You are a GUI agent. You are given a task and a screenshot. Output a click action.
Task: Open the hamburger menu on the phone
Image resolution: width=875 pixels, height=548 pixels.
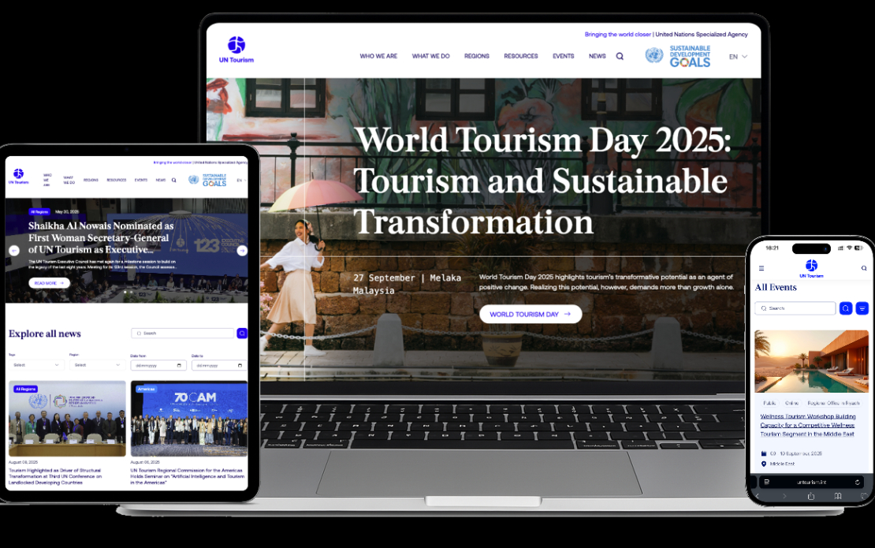click(761, 268)
